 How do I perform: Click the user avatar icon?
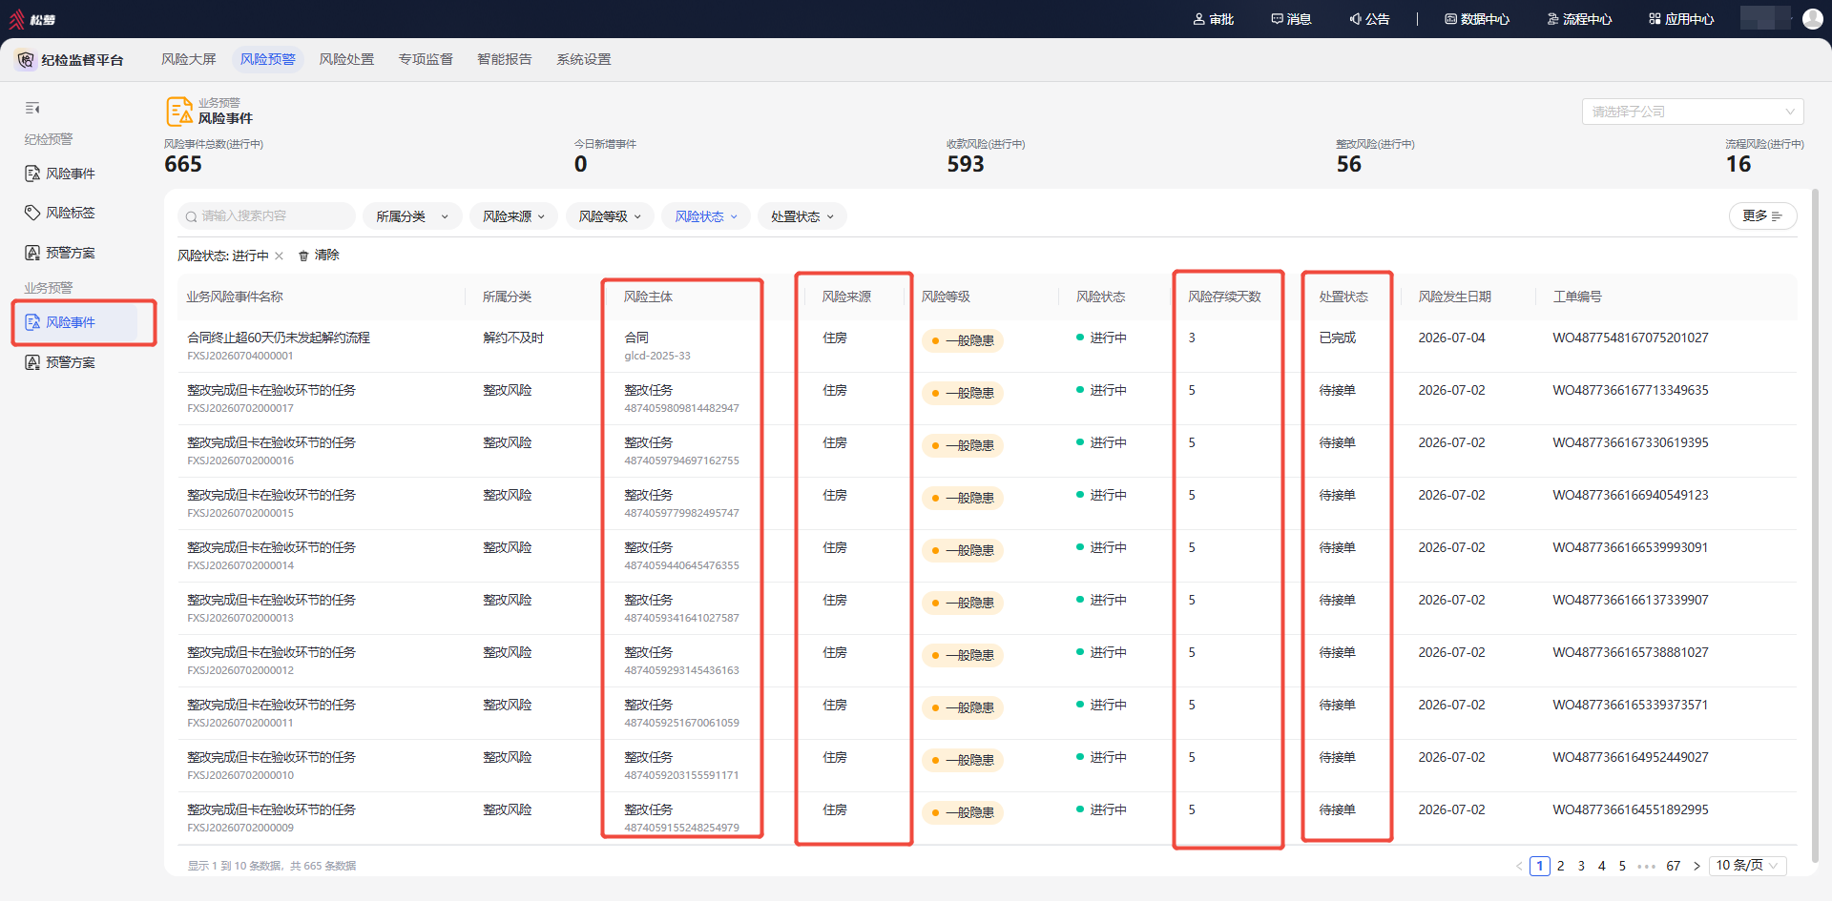click(x=1813, y=19)
